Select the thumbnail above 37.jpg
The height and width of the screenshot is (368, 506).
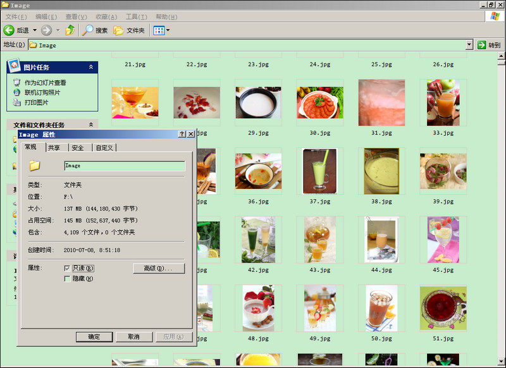320,171
